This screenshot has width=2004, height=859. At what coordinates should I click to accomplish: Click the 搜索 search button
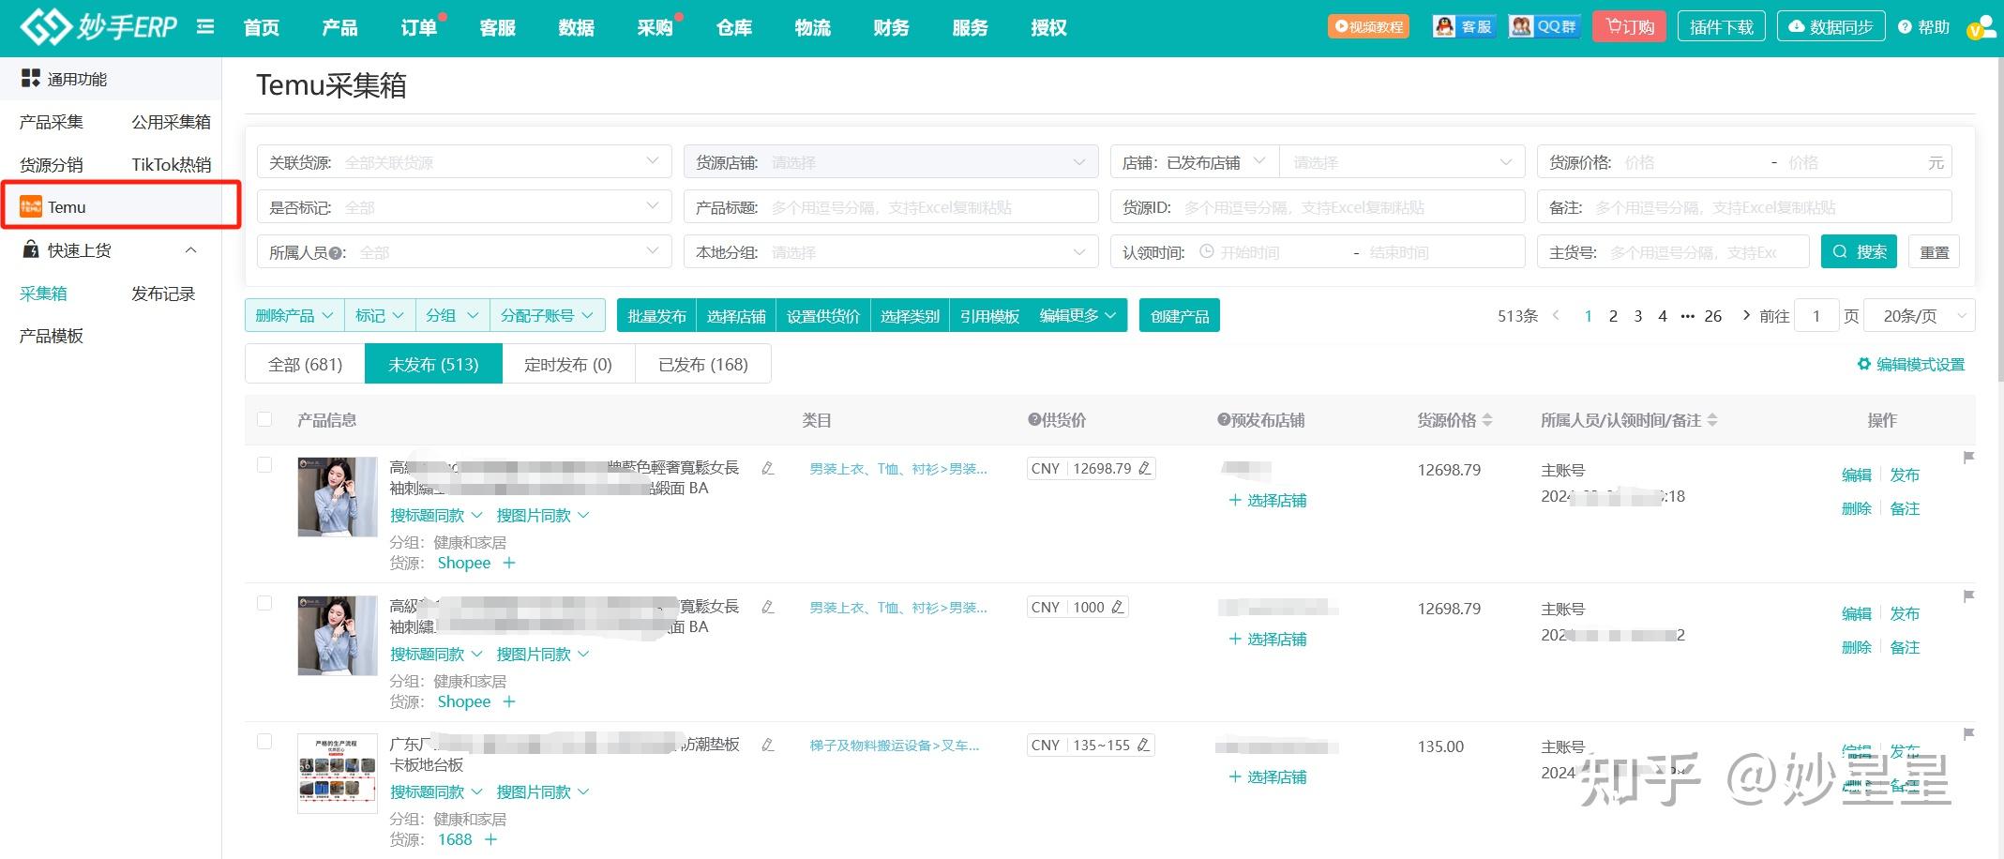pos(1859,251)
